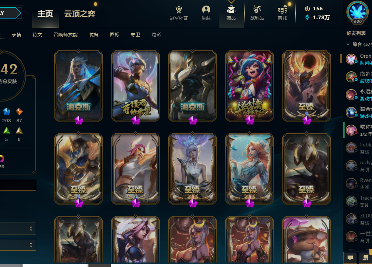Click the search input field on left panel
This screenshot has height=267, width=372.
click(x=18, y=185)
